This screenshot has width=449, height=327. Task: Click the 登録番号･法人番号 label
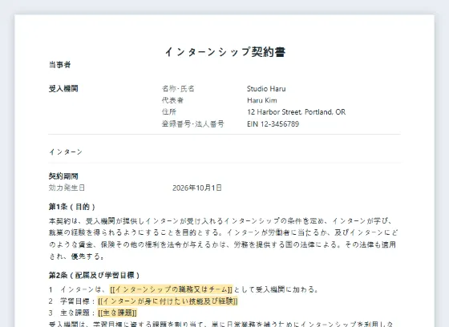pyautogui.click(x=193, y=124)
